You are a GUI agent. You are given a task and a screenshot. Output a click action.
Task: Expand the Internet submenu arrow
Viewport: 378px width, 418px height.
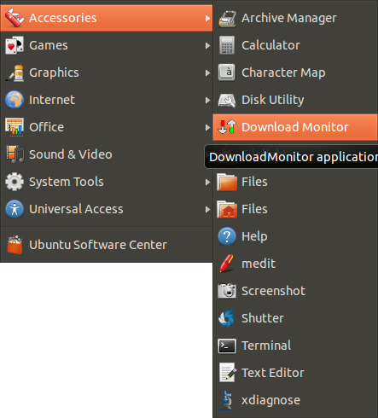click(207, 100)
